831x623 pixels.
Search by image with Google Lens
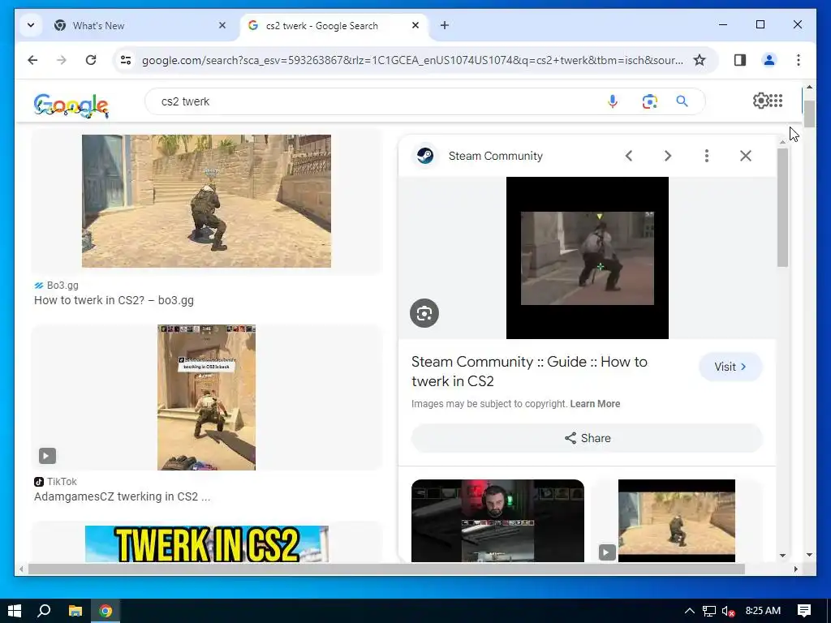tap(649, 101)
